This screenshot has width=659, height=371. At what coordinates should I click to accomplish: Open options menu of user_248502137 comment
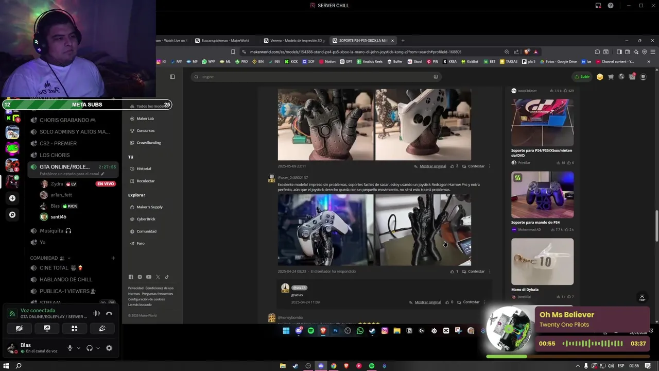[x=490, y=272]
